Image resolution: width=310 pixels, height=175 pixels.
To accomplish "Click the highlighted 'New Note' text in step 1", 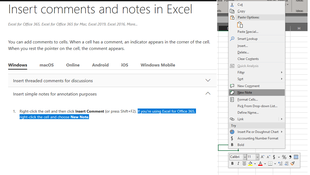I will (x=80, y=117).
